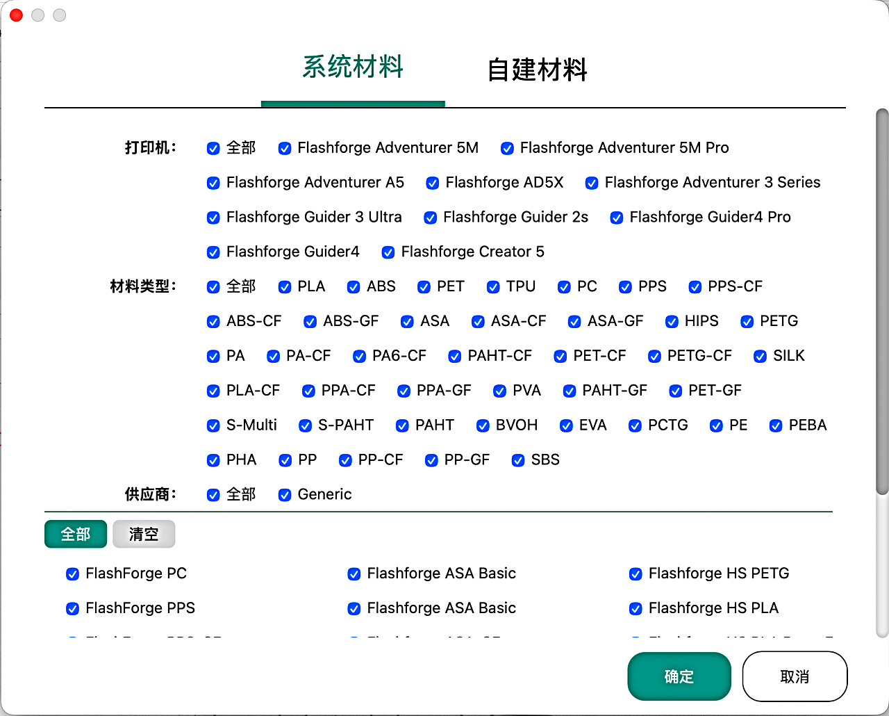Uncheck the PAHT-CF material type

coord(454,357)
